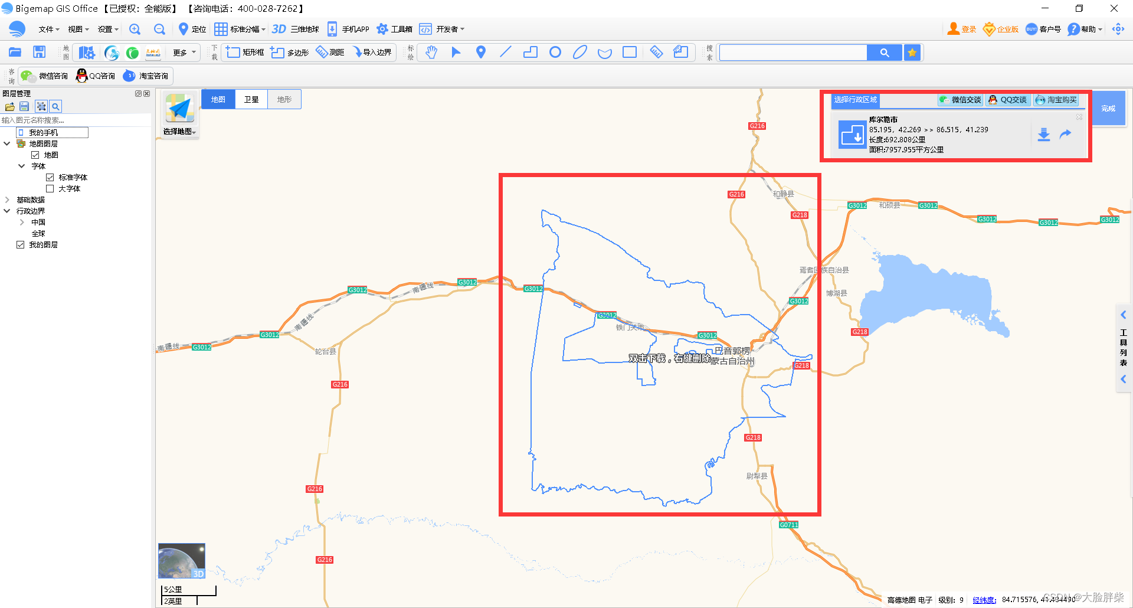This screenshot has width=1133, height=608.
Task: Select the 多边形 polygon download tool
Action: (x=290, y=53)
